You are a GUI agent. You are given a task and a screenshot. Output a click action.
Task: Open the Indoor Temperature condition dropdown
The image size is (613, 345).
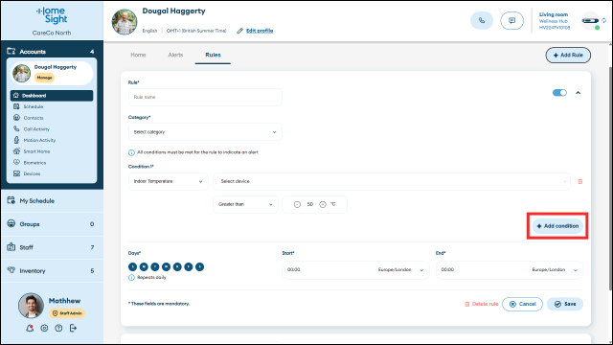[x=169, y=181]
